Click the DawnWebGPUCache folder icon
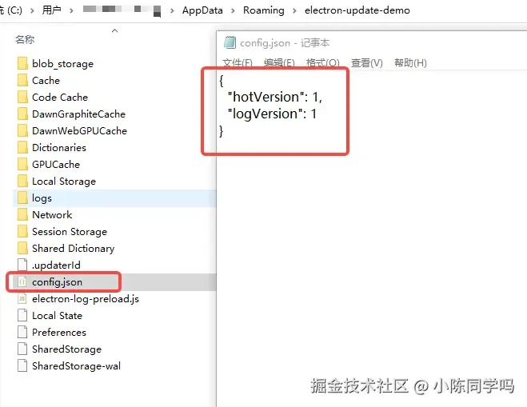This screenshot has height=407, width=527. [22, 130]
